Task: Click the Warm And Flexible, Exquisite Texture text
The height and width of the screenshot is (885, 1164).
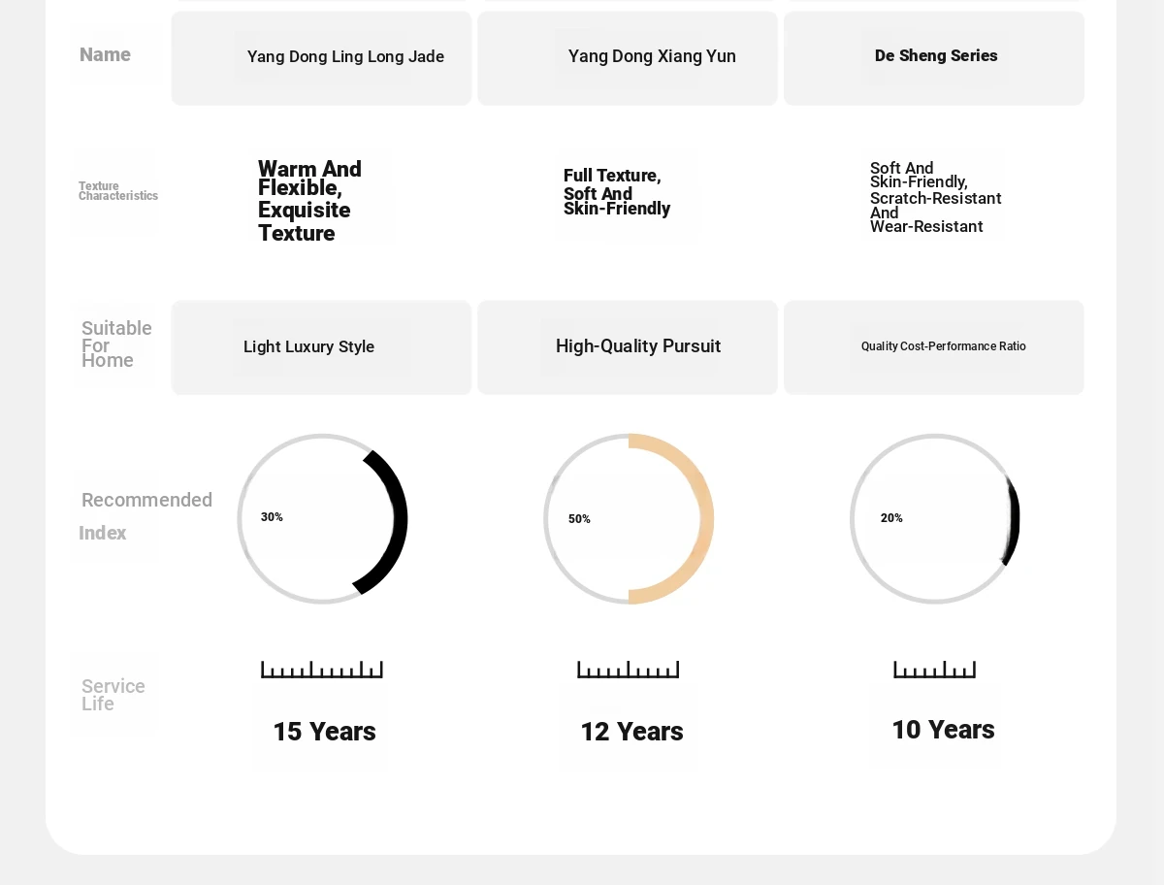Action: click(310, 201)
